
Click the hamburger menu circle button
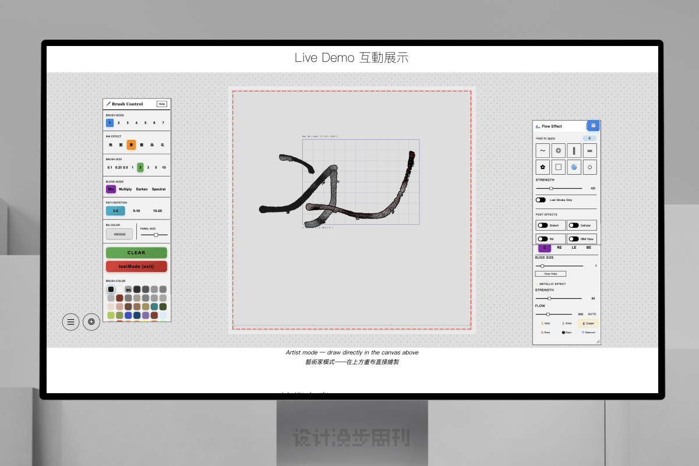coord(70,322)
